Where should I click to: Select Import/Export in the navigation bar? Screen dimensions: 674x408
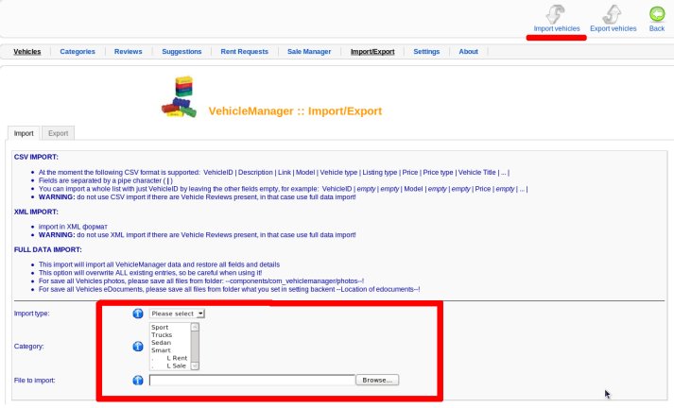(x=372, y=52)
